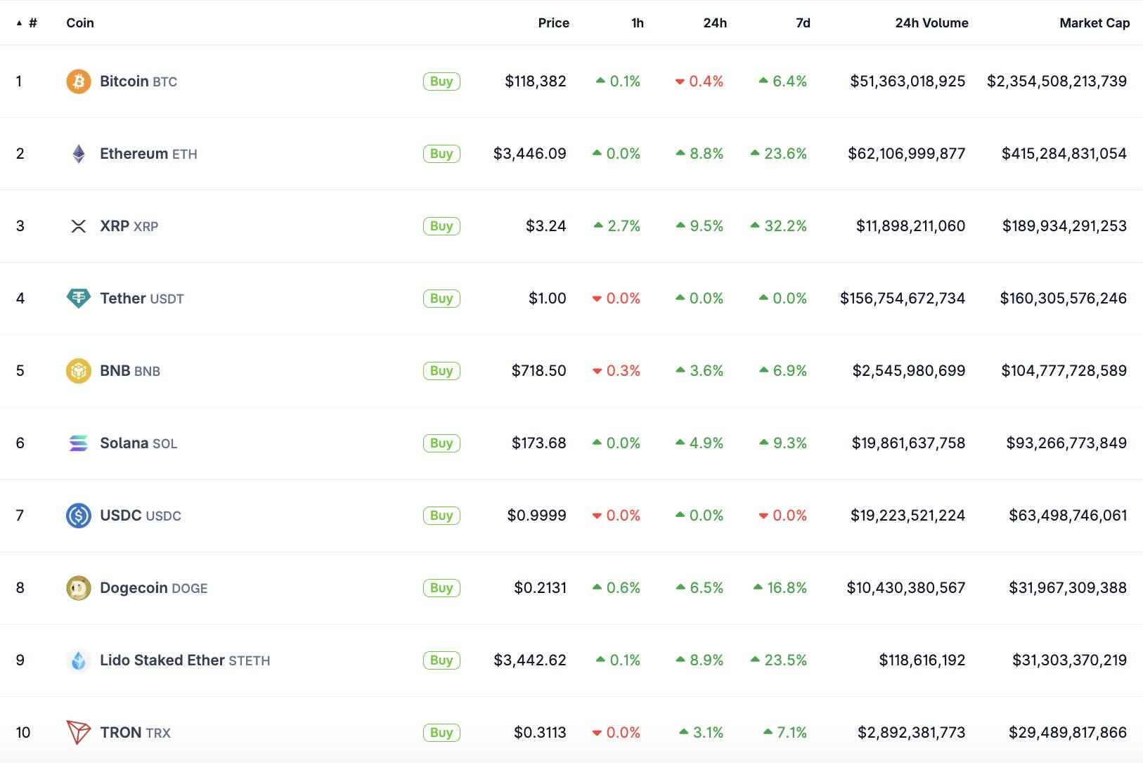
Task: Click Buy for Lido Staked Ether
Action: (x=441, y=660)
